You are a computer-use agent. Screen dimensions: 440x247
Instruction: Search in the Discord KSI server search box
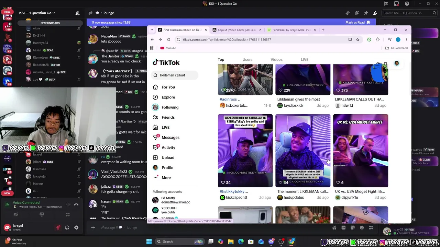click(x=409, y=13)
